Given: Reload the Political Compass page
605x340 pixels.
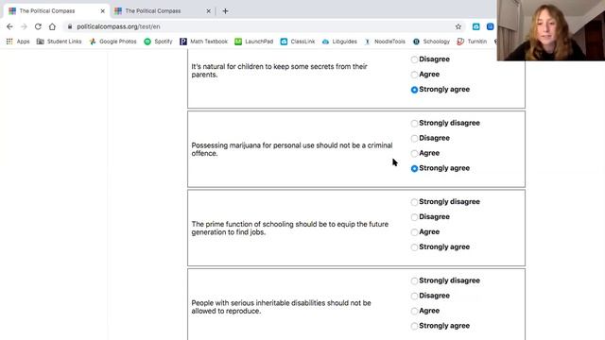Looking at the screenshot, I should [x=38, y=26].
